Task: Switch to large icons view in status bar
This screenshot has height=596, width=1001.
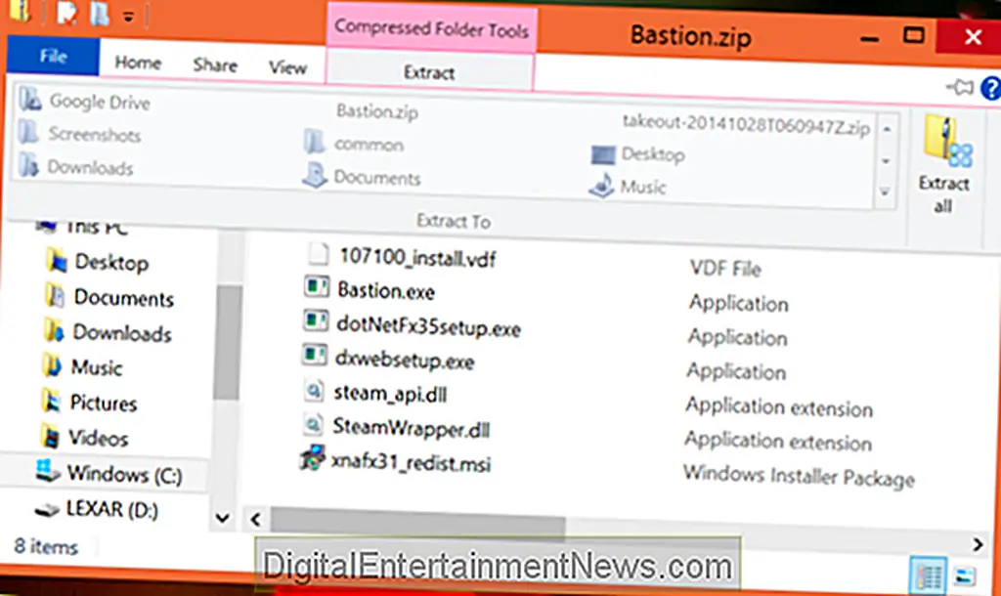Action: click(965, 576)
